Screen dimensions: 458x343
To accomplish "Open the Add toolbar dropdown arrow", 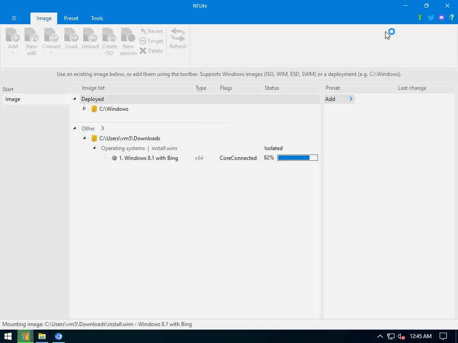I will point(13,53).
